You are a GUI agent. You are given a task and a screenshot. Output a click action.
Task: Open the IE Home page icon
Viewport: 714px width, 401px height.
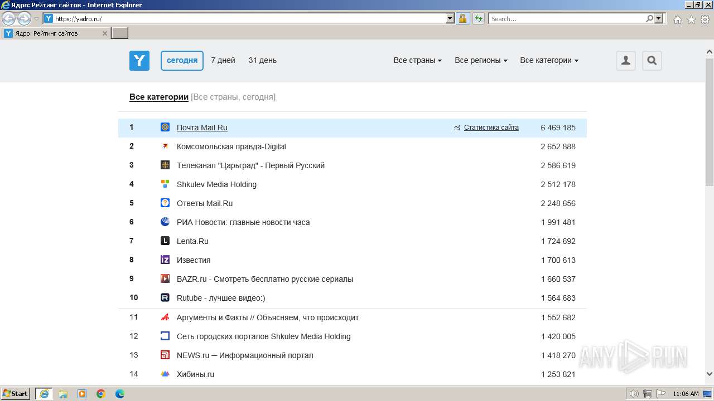pyautogui.click(x=677, y=19)
